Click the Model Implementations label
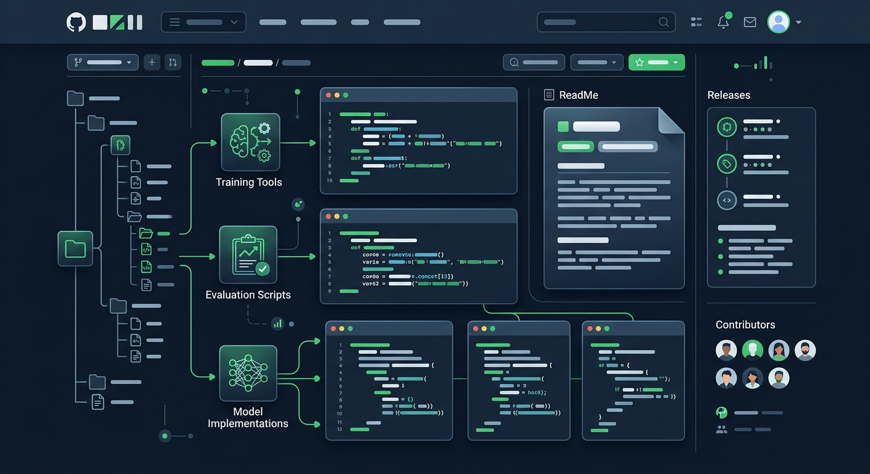The width and height of the screenshot is (870, 474). pyautogui.click(x=248, y=418)
